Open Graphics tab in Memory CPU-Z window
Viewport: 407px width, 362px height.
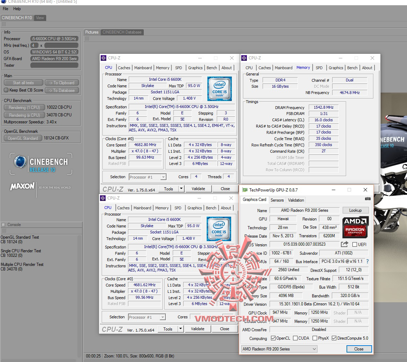(x=336, y=68)
